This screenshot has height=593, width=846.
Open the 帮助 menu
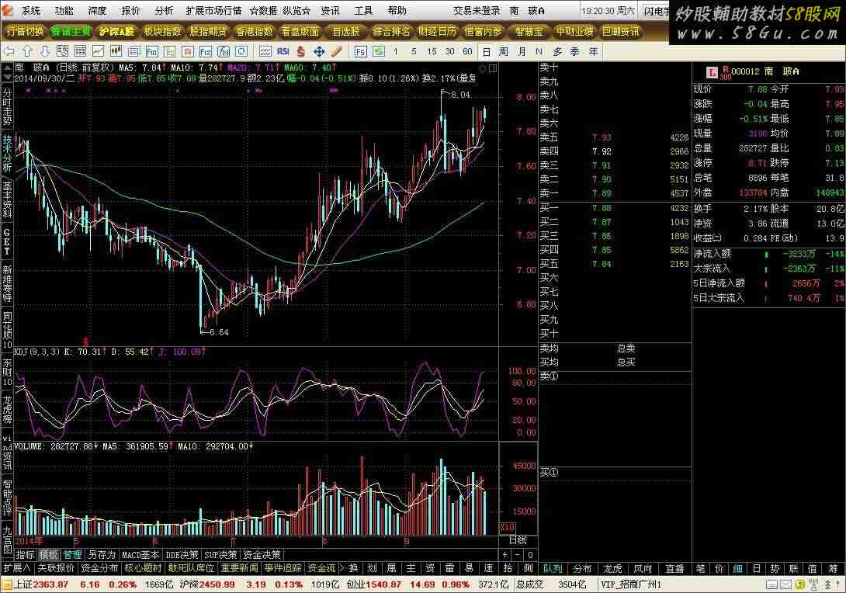pos(397,10)
